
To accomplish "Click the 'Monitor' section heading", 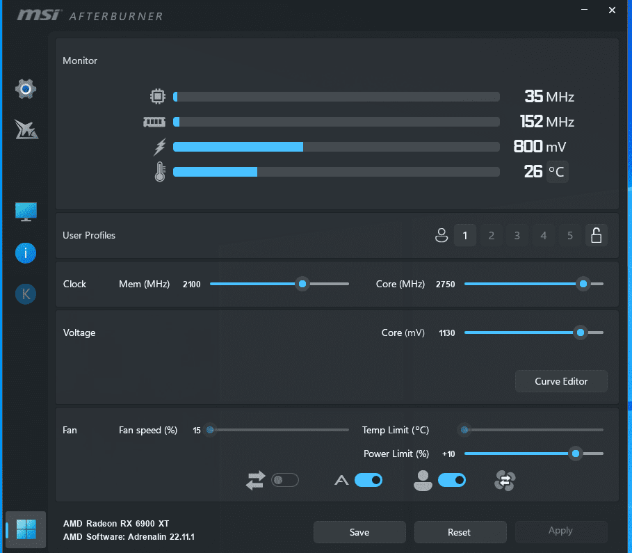I will [x=80, y=61].
